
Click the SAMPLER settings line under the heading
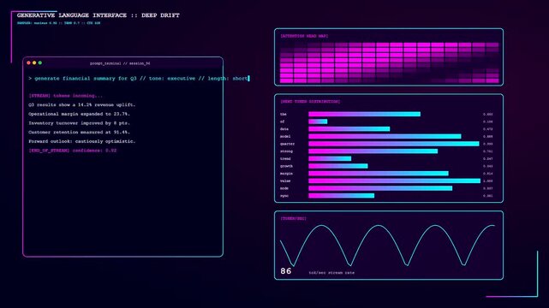pos(58,23)
